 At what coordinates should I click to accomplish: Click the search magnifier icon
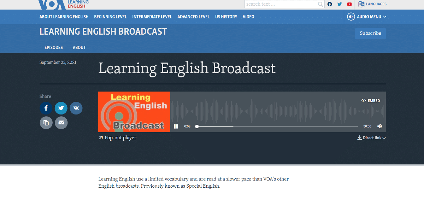pyautogui.click(x=320, y=4)
